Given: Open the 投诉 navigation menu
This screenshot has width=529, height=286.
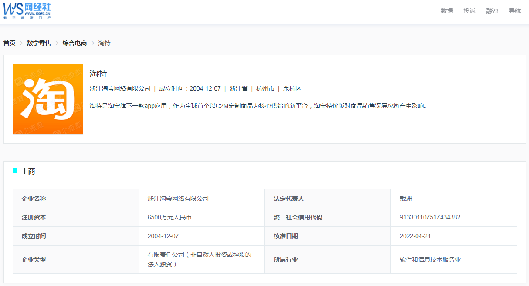Looking at the screenshot, I should pos(469,11).
